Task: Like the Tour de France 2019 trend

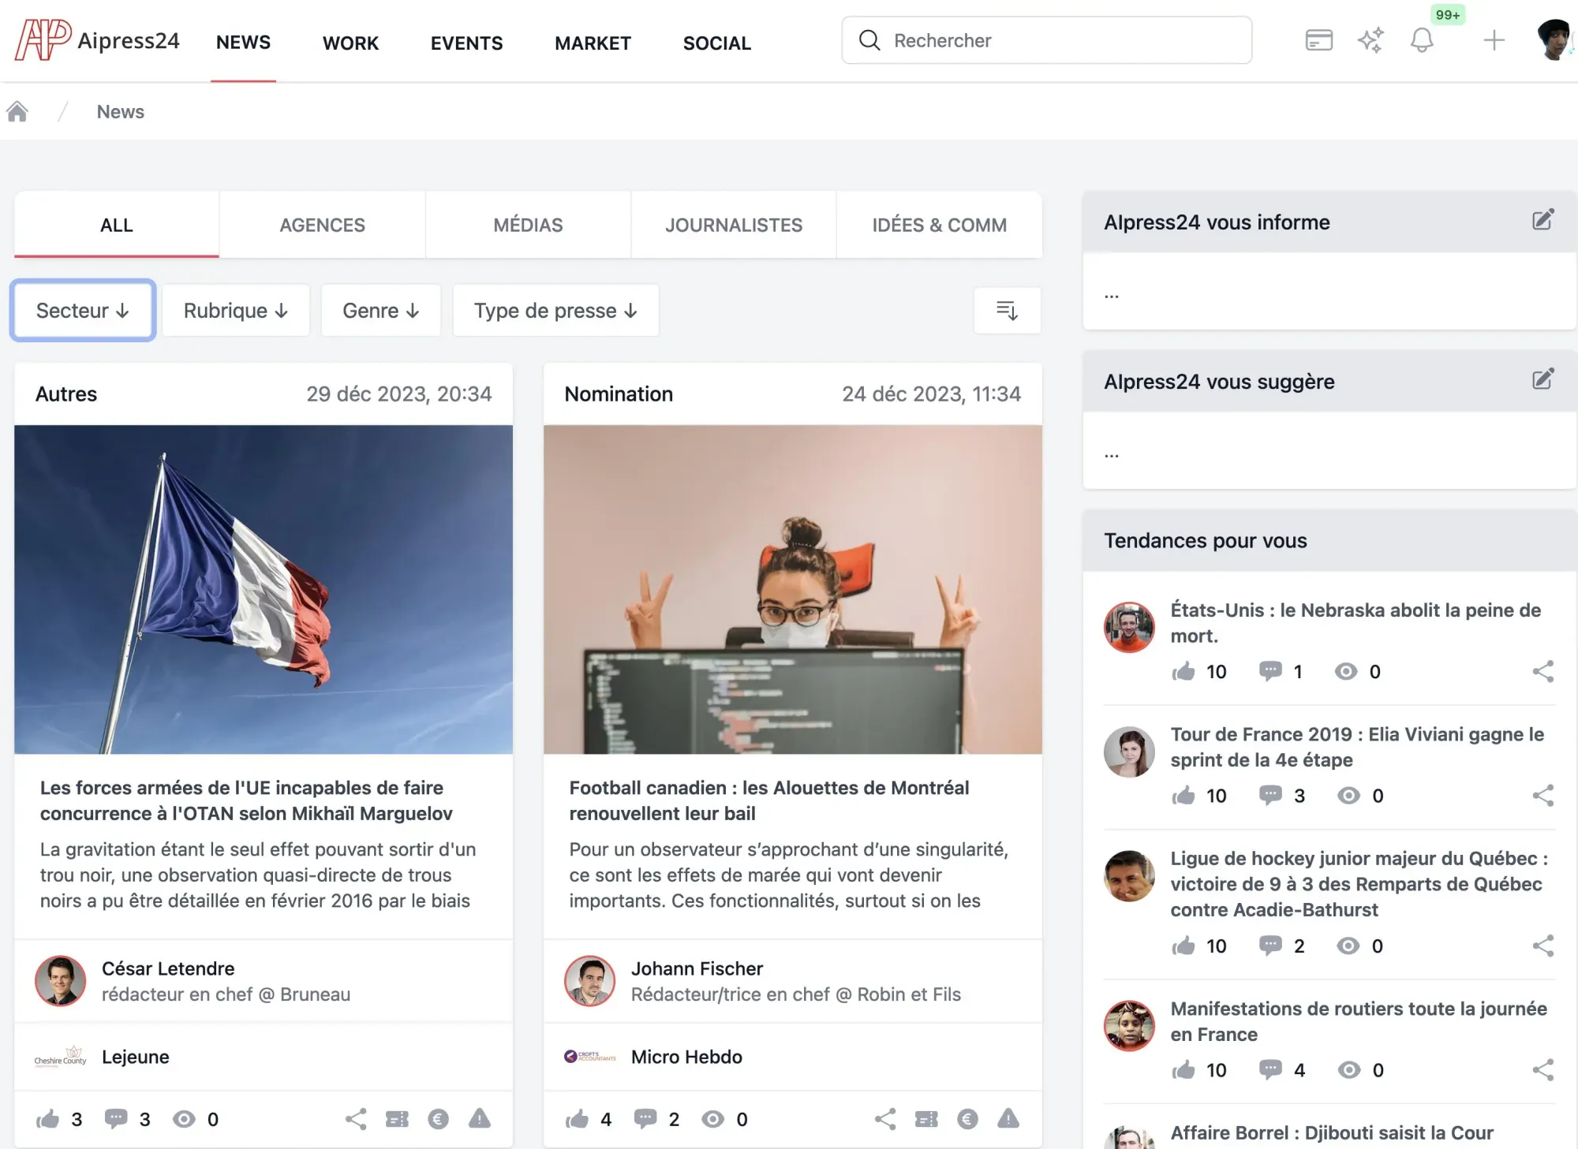Action: coord(1183,796)
